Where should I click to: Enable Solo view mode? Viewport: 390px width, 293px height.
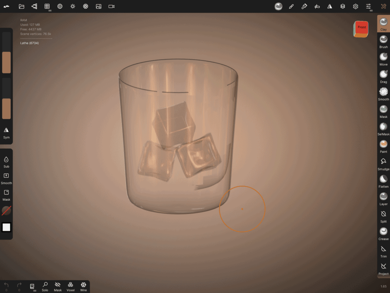45,286
